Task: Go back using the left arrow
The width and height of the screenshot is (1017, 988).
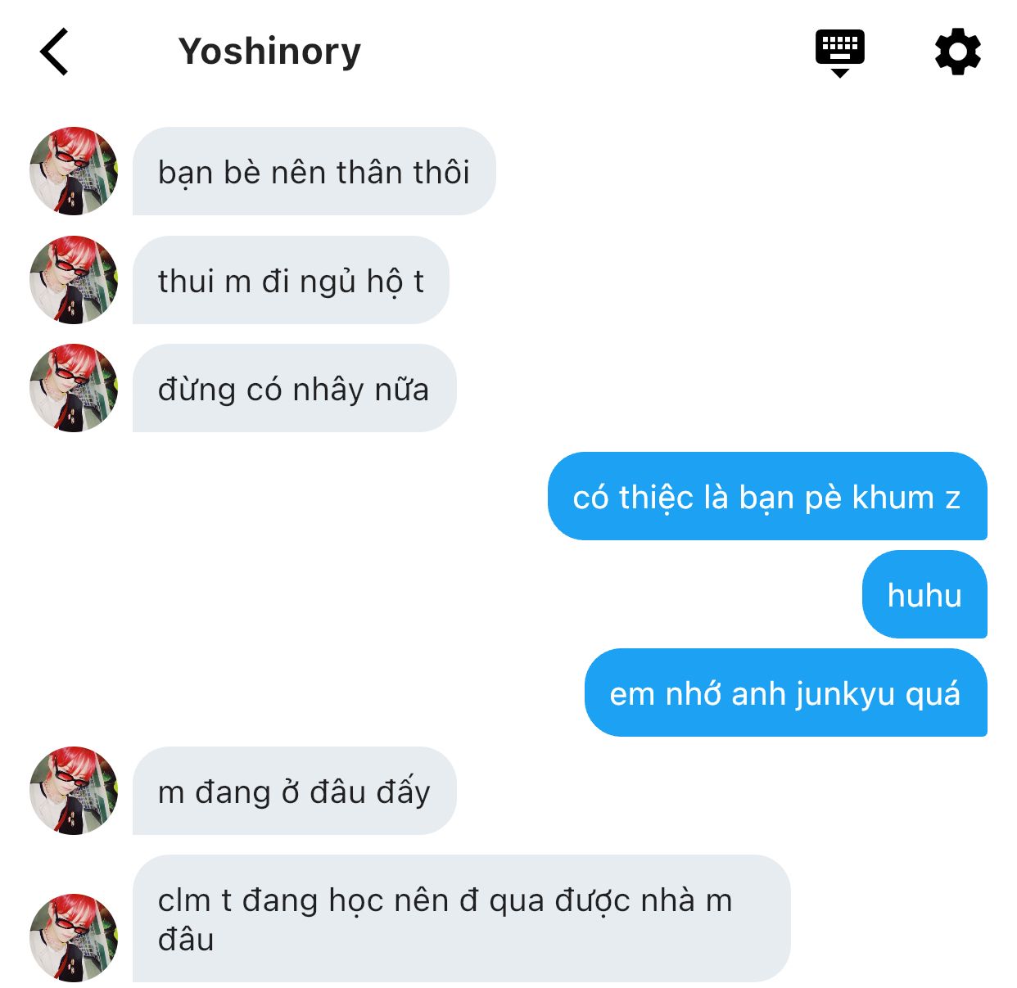Action: click(54, 52)
